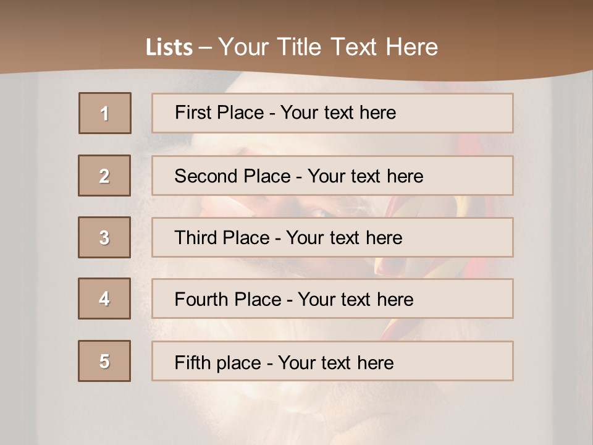Click "Your Title Text Here" in header
This screenshot has width=593, height=445.
coord(328,47)
